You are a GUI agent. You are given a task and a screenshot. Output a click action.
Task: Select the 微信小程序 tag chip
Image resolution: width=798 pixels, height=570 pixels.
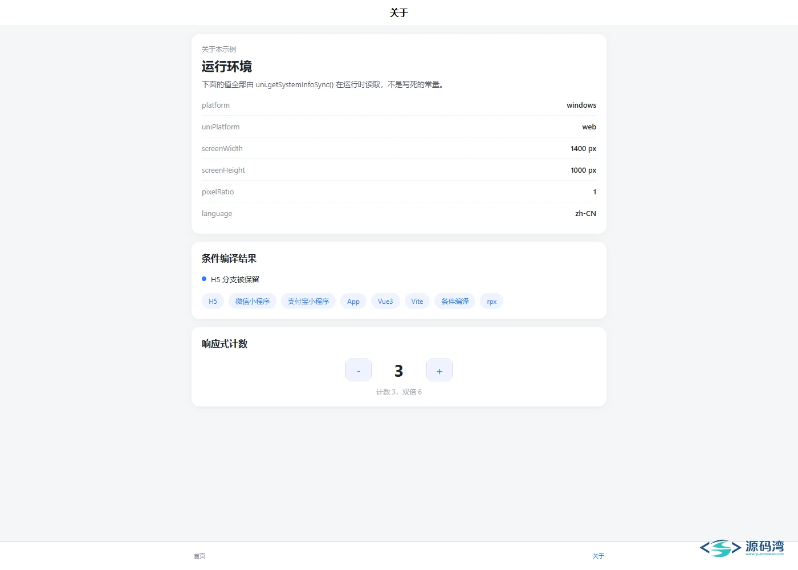(253, 301)
